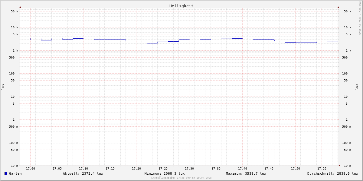The image size is (363, 181).
Task: Click the "5 k" label on left axis
Action: 15,34
